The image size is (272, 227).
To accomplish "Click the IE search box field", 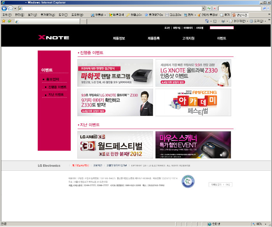I will (x=240, y=8).
